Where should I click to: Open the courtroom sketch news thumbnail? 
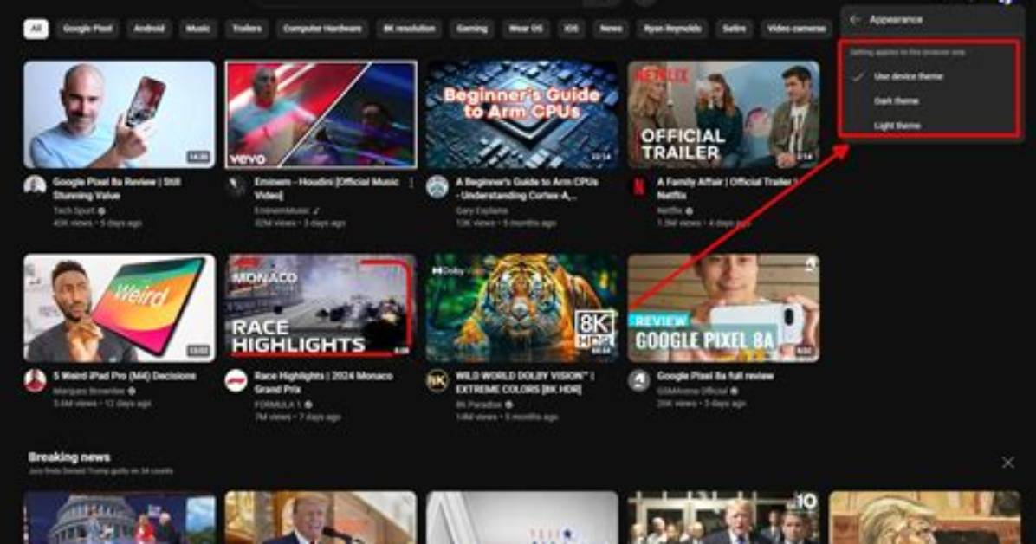click(924, 517)
